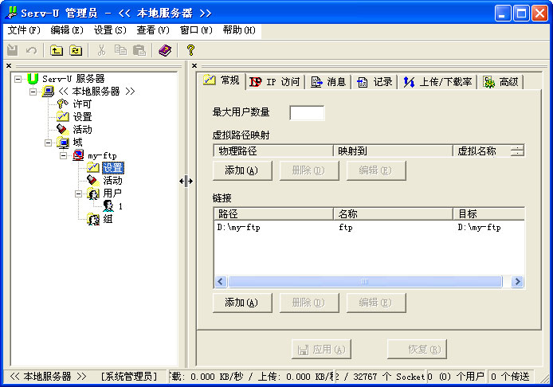This screenshot has height=387, width=553.
Task: Collapse the << 本地服务器 >> node
Action: (33, 92)
